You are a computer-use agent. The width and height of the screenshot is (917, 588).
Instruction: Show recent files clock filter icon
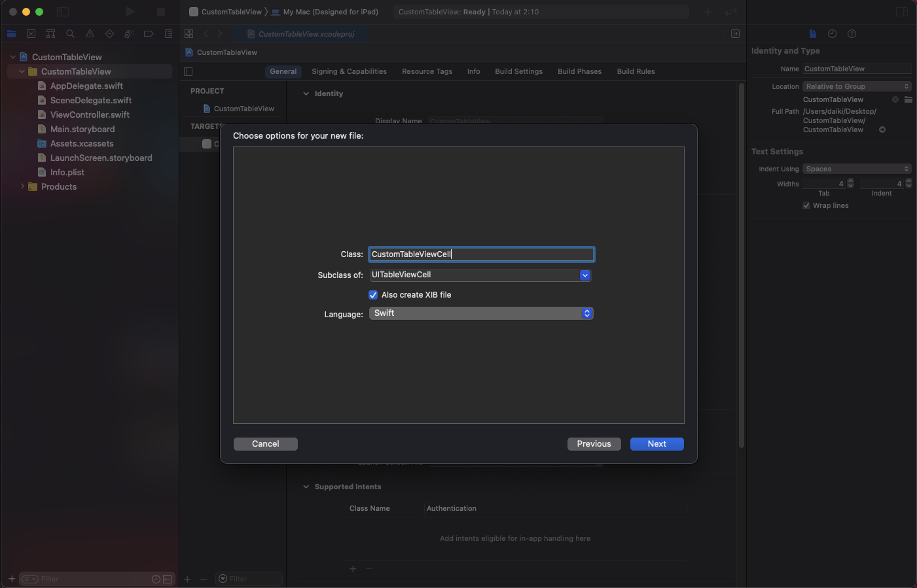tap(156, 579)
